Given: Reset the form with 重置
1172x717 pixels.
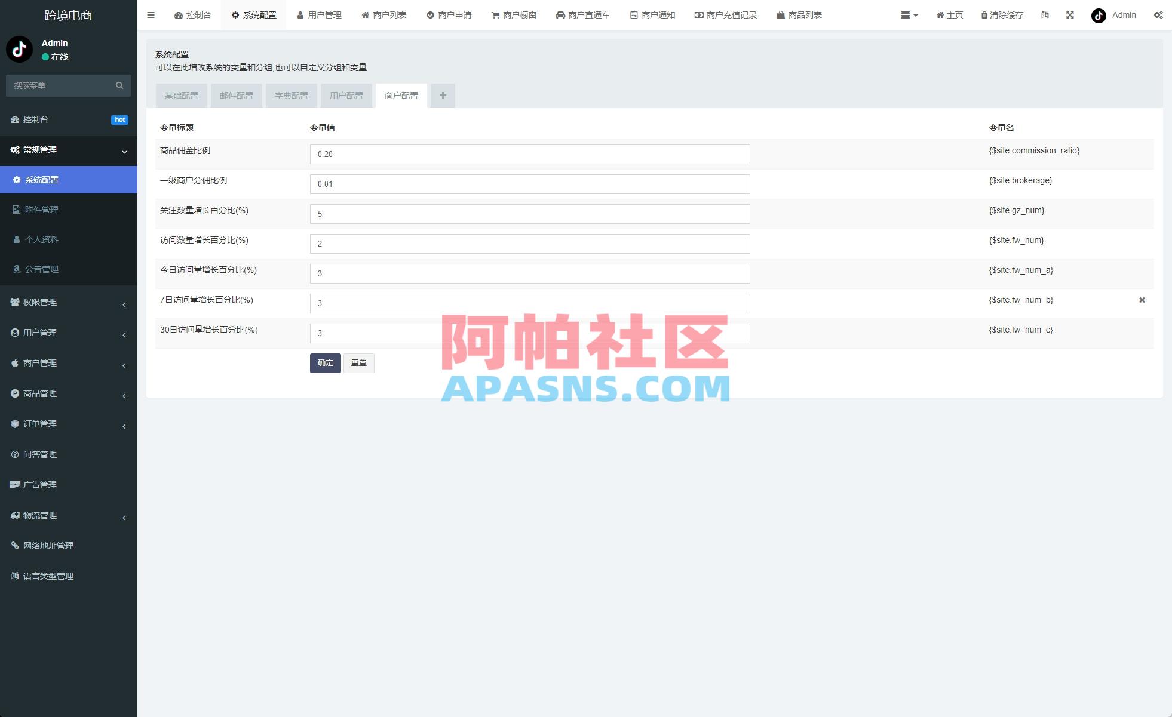Looking at the screenshot, I should [x=358, y=362].
